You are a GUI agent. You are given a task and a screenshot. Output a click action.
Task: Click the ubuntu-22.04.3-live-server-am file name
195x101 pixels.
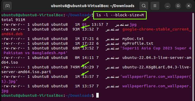157,58
